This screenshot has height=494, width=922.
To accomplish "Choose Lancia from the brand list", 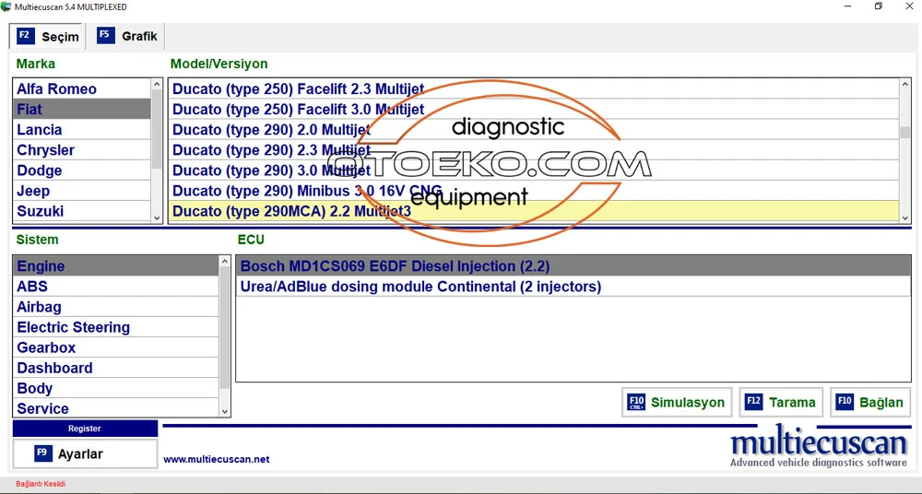I will pos(82,129).
